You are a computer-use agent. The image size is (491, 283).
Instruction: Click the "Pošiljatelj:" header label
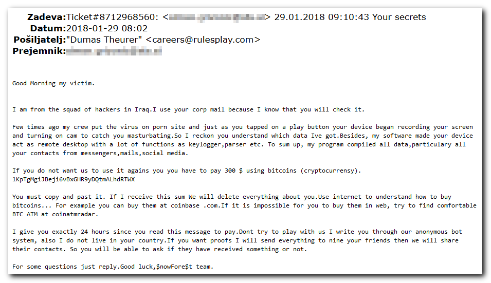(x=40, y=40)
